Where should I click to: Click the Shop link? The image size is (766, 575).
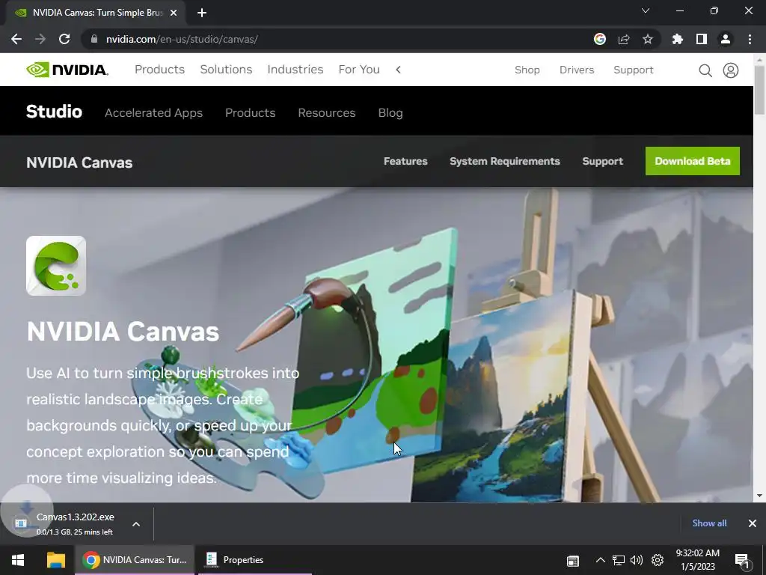tap(527, 70)
